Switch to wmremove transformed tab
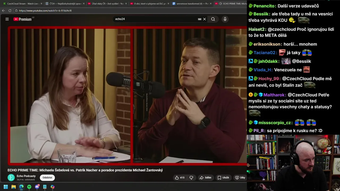Viewport: 340px width, 191px height. pos(192,4)
